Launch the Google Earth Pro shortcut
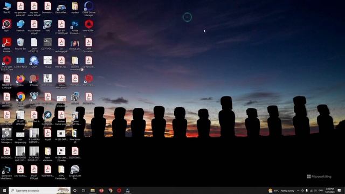The width and height of the screenshot is (345, 194). (75, 172)
